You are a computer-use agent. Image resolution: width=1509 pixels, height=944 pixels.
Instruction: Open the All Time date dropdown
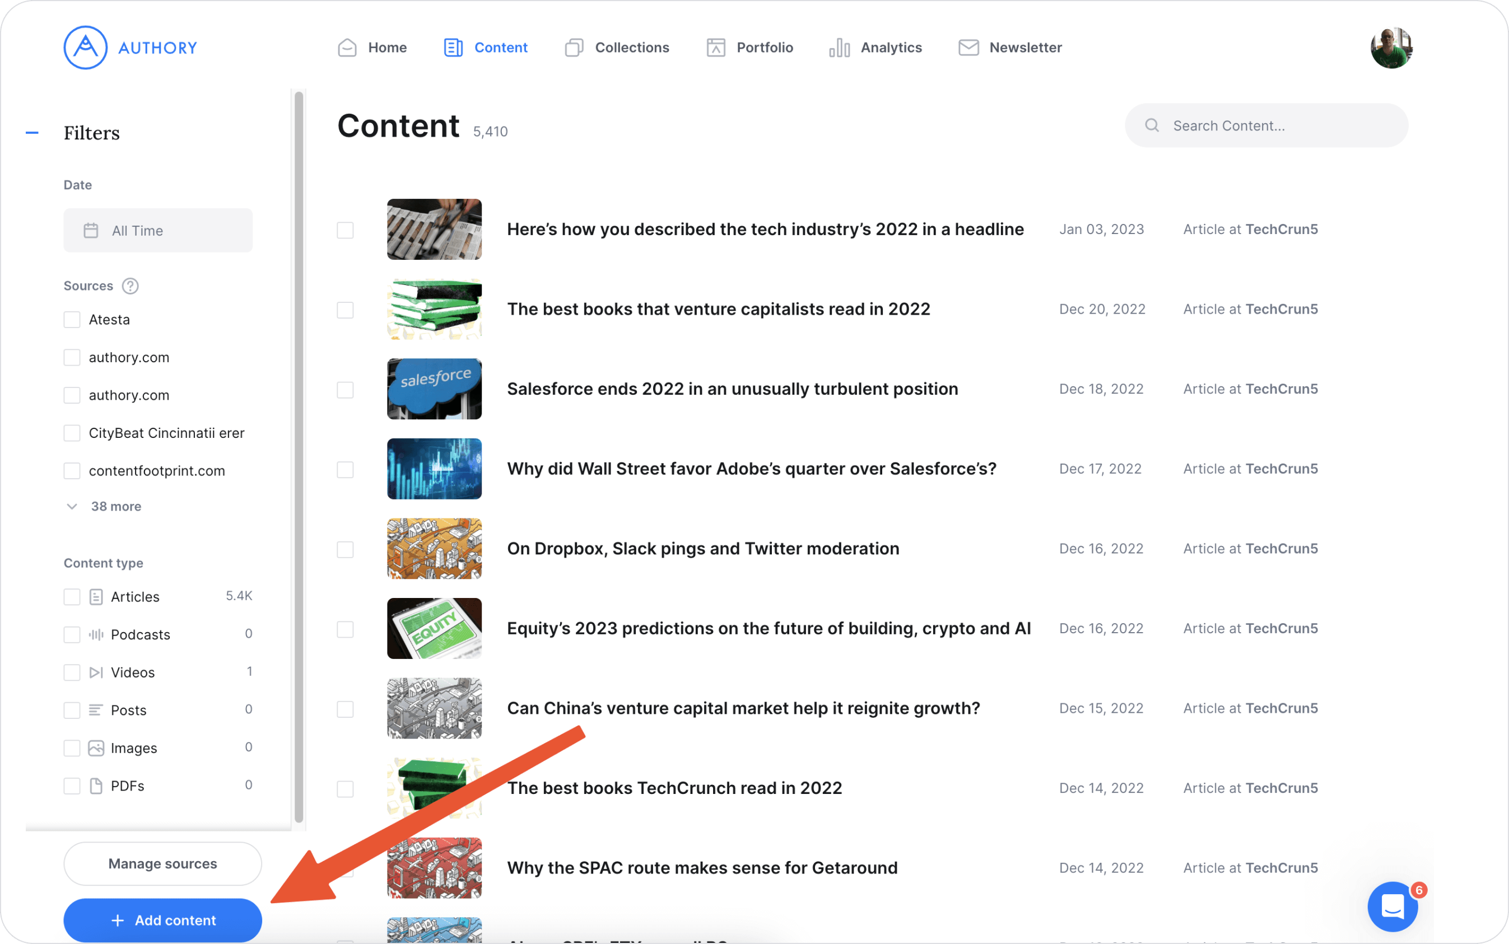tap(158, 230)
